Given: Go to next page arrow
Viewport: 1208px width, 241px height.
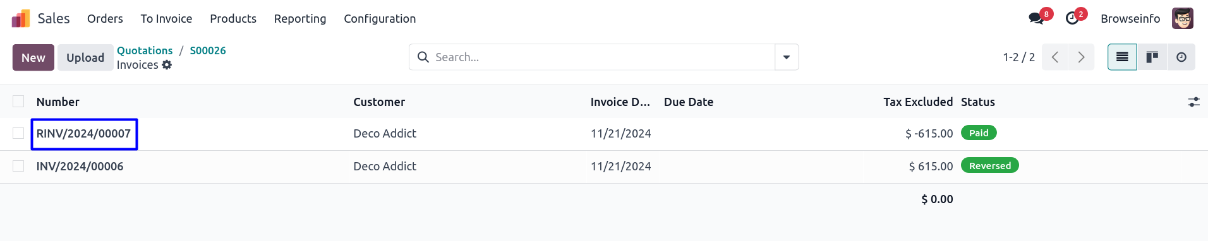Looking at the screenshot, I should [1081, 57].
